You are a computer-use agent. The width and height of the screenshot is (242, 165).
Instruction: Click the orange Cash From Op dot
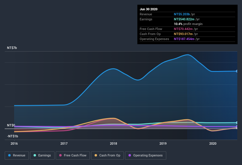(x=96, y=155)
